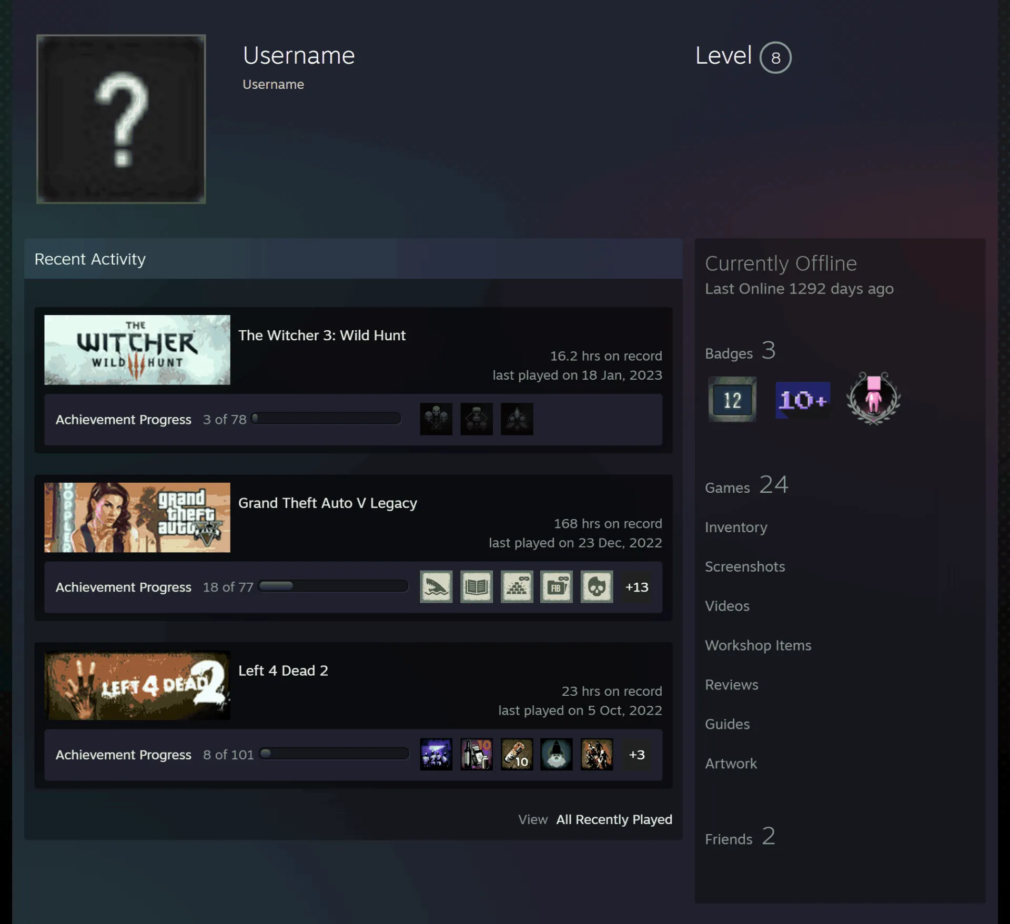Screen dimensions: 1010x924
Task: Open GTA V open book achievement icon
Action: (477, 586)
